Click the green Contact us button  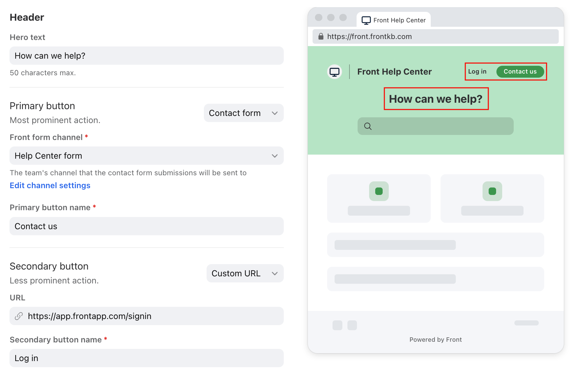(520, 72)
